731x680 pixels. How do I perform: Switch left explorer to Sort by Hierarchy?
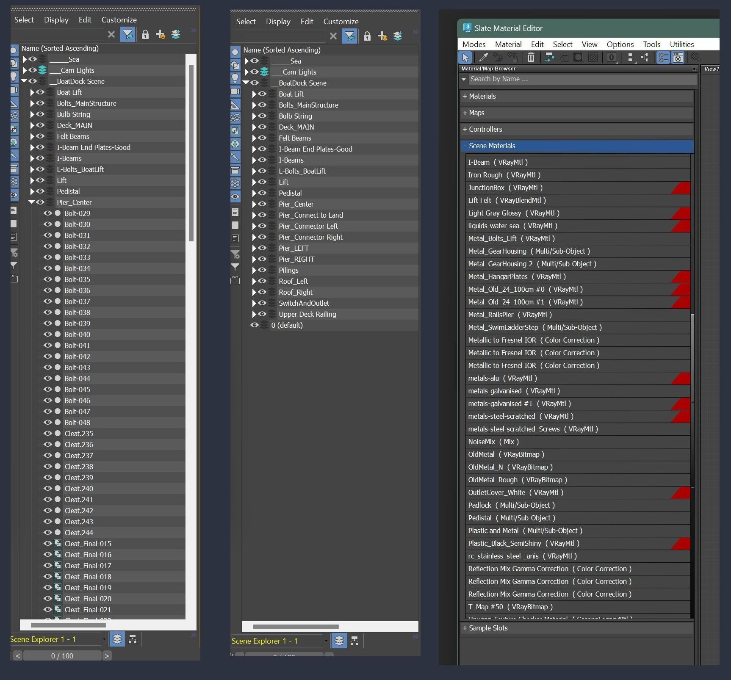133,639
